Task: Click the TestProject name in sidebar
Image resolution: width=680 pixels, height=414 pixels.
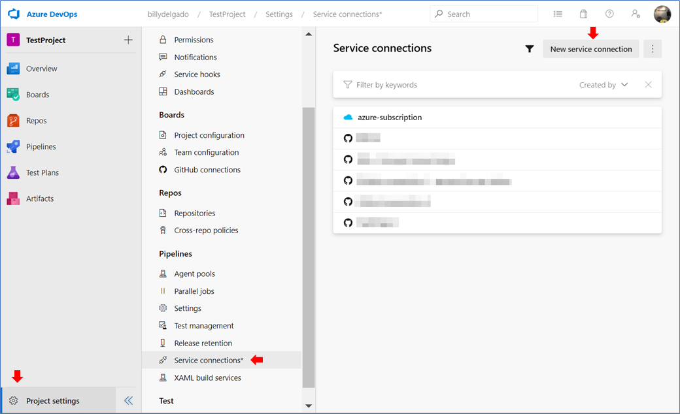Action: 46,40
